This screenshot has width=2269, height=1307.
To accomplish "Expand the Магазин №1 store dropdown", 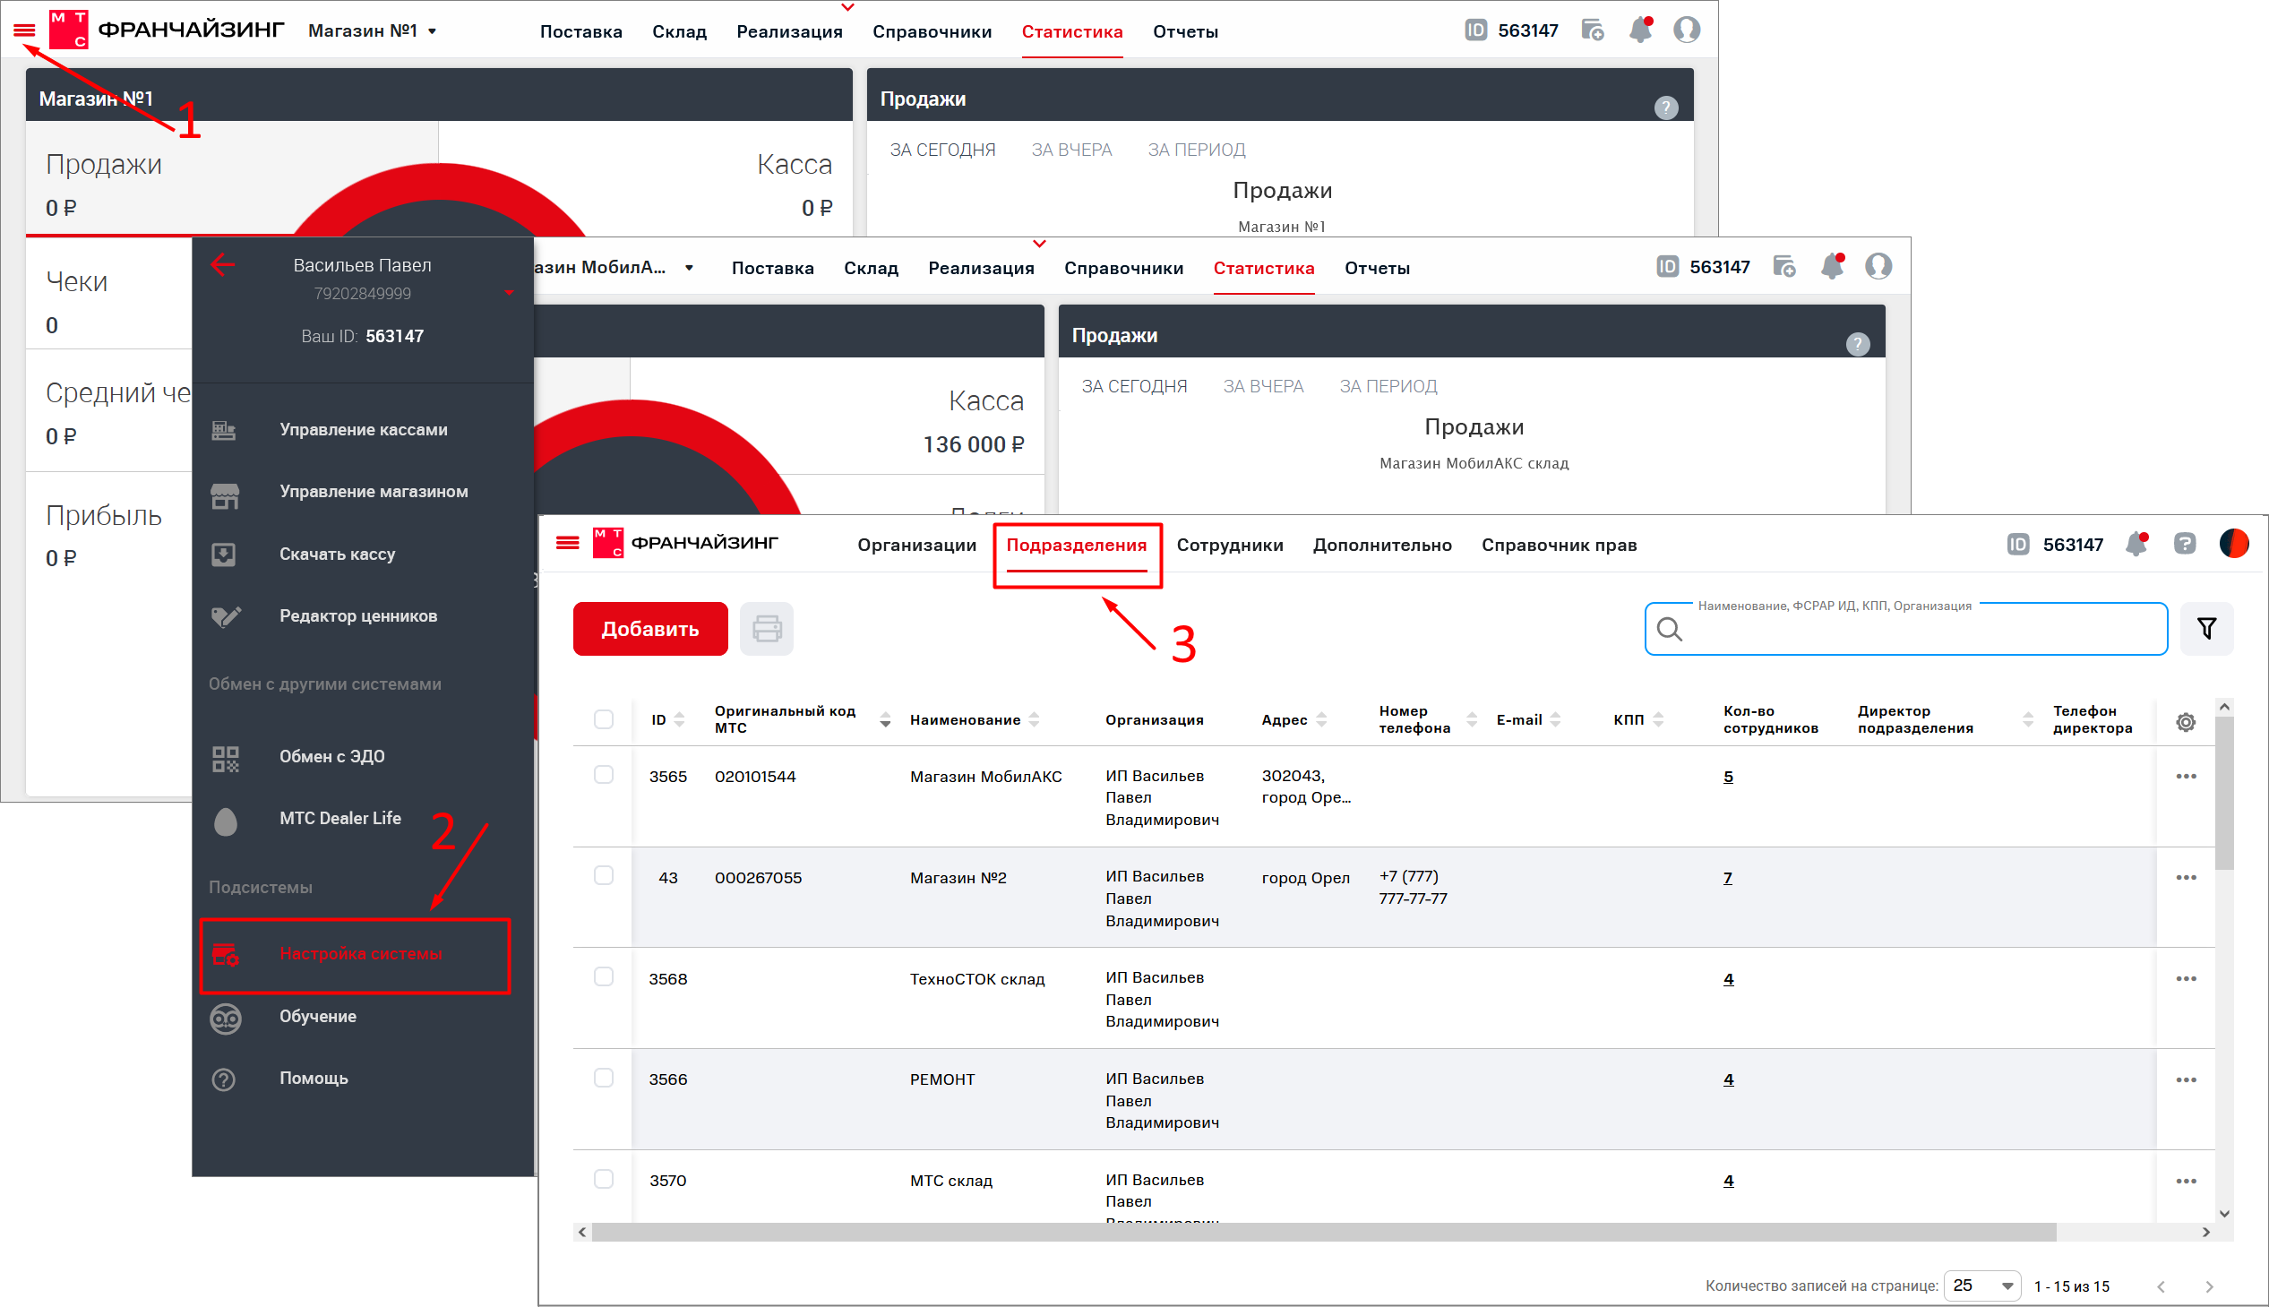I will (x=433, y=31).
